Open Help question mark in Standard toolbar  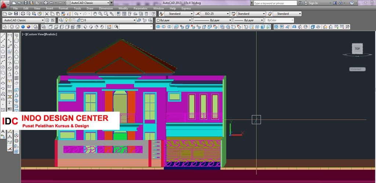click(x=153, y=14)
